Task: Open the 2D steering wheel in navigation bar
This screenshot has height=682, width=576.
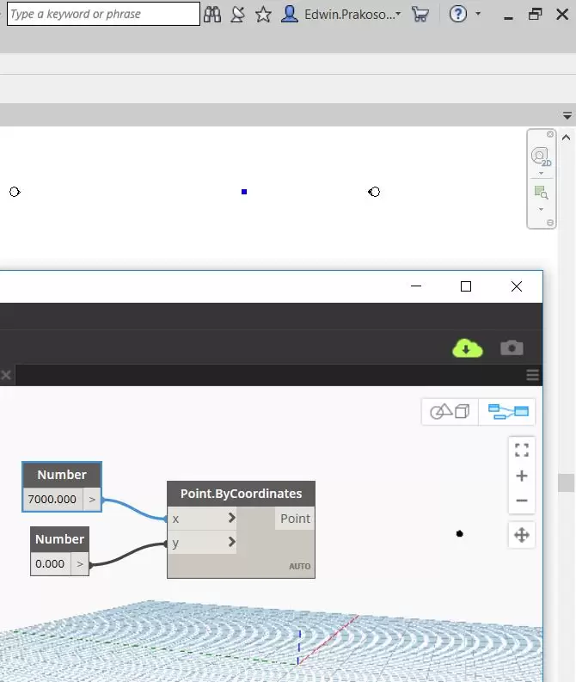Action: [540, 157]
